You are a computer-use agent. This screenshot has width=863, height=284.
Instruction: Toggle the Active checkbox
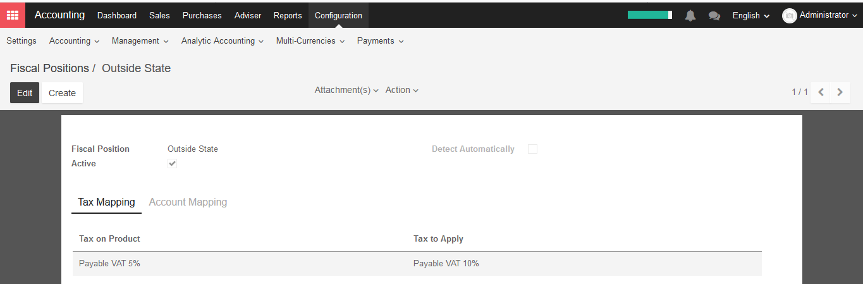(x=172, y=163)
